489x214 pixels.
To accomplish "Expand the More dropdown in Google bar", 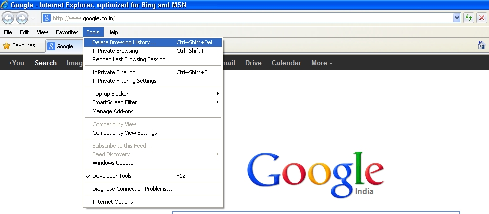I will click(x=322, y=63).
